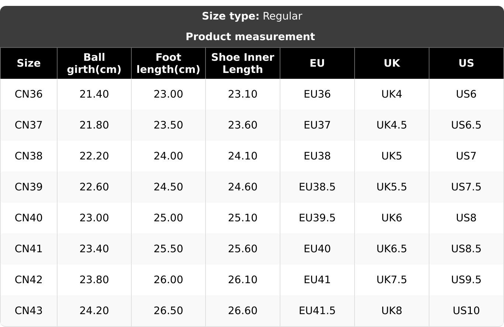Click the Size column header
This screenshot has width=504, height=327.
(x=28, y=63)
